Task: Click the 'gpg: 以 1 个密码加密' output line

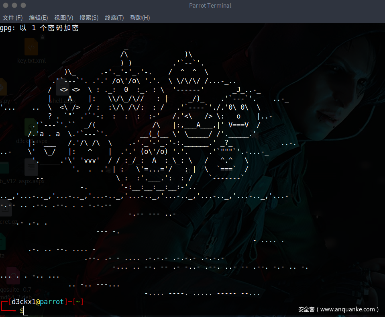Action: (39, 28)
